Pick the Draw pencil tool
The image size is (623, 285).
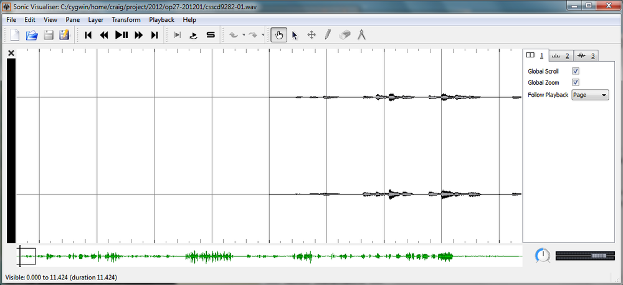click(327, 35)
